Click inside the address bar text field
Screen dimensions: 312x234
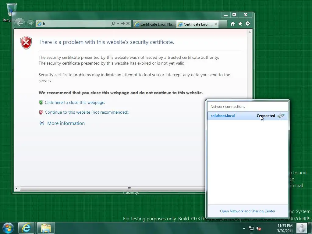click(76, 24)
